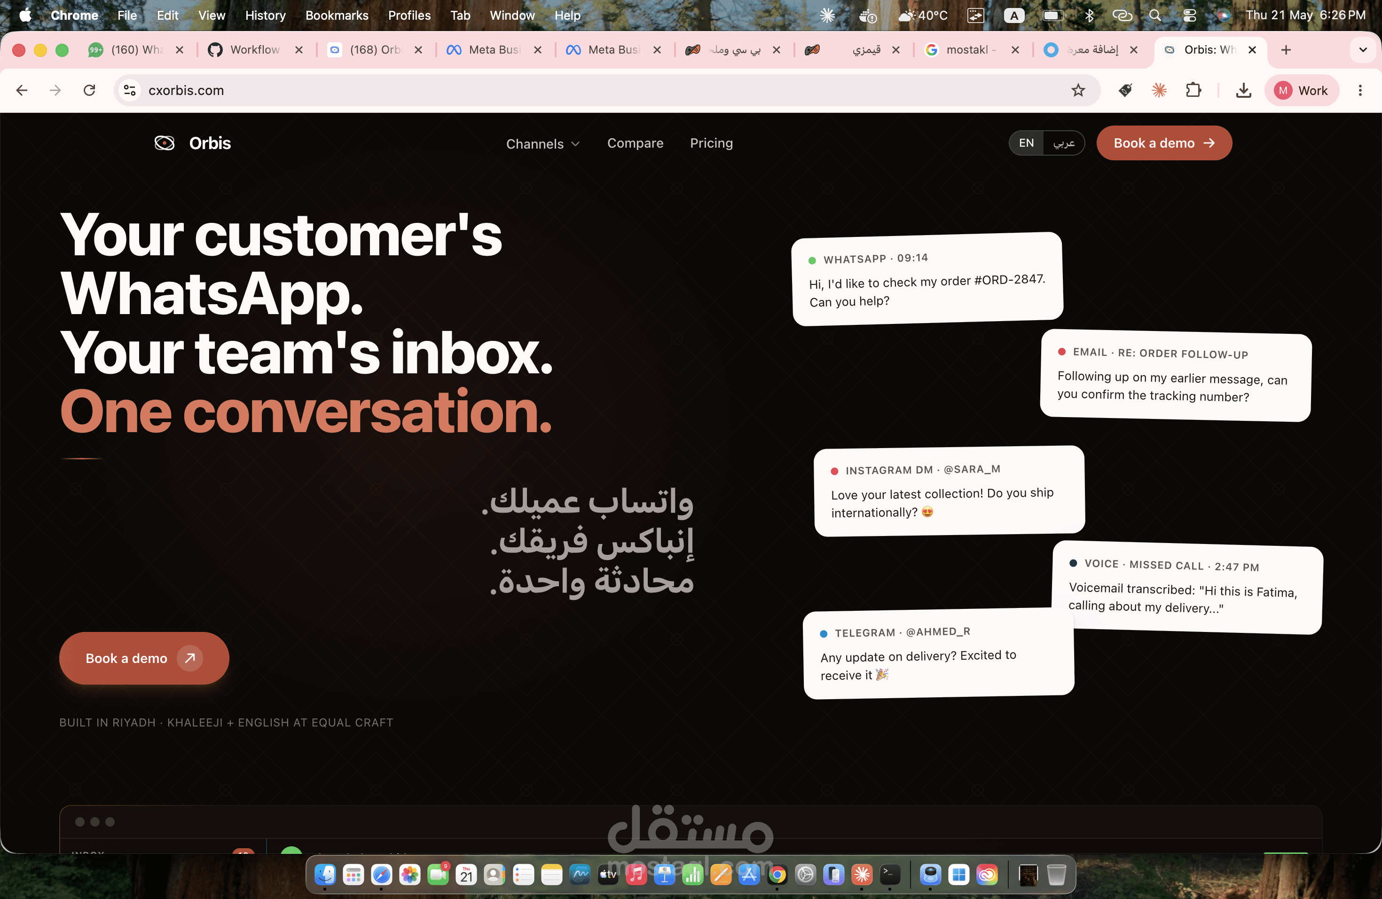Screen dimensions: 1382x899
Task: Open the Compare page link
Action: (x=635, y=143)
